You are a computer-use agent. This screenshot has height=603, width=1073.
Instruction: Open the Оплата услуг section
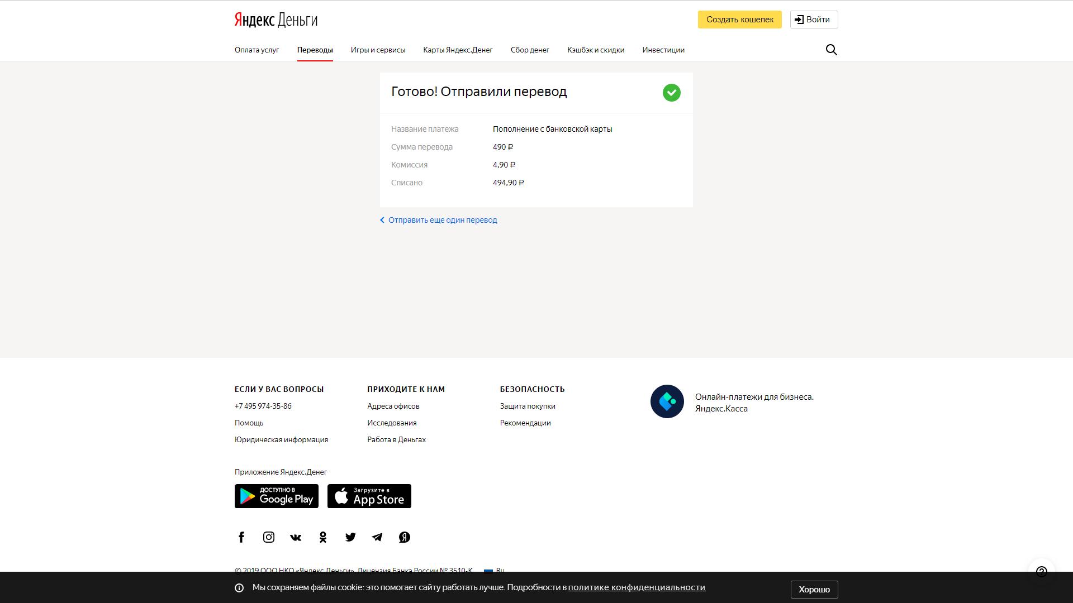coord(257,50)
